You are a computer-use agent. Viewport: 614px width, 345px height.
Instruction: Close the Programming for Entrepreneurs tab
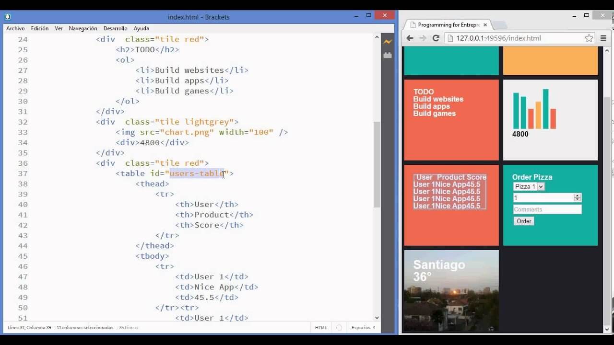point(485,25)
